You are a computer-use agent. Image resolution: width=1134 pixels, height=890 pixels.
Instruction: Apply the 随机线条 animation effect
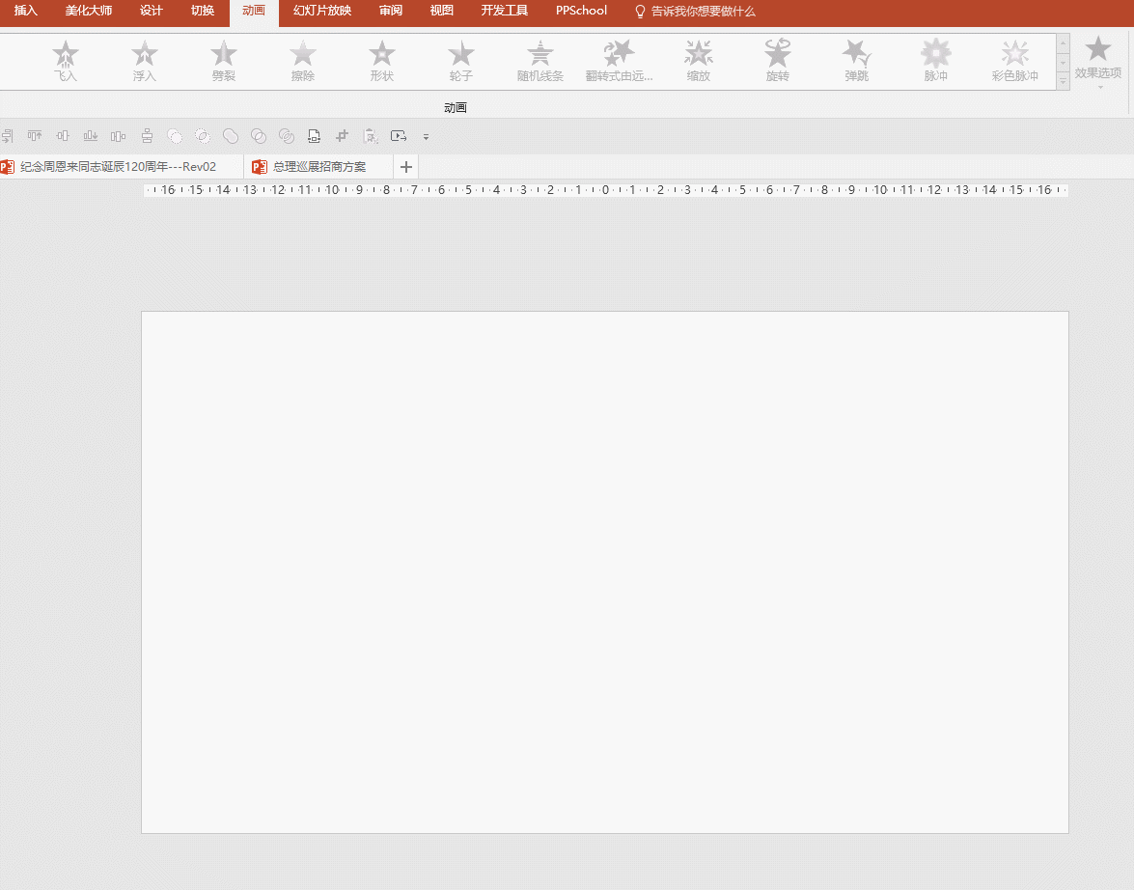coord(540,61)
